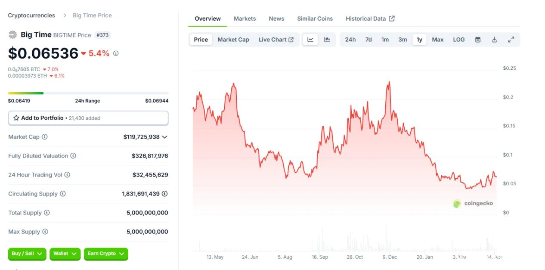The image size is (545, 270).
Task: Select the Market Cap chart toggle
Action: click(233, 40)
